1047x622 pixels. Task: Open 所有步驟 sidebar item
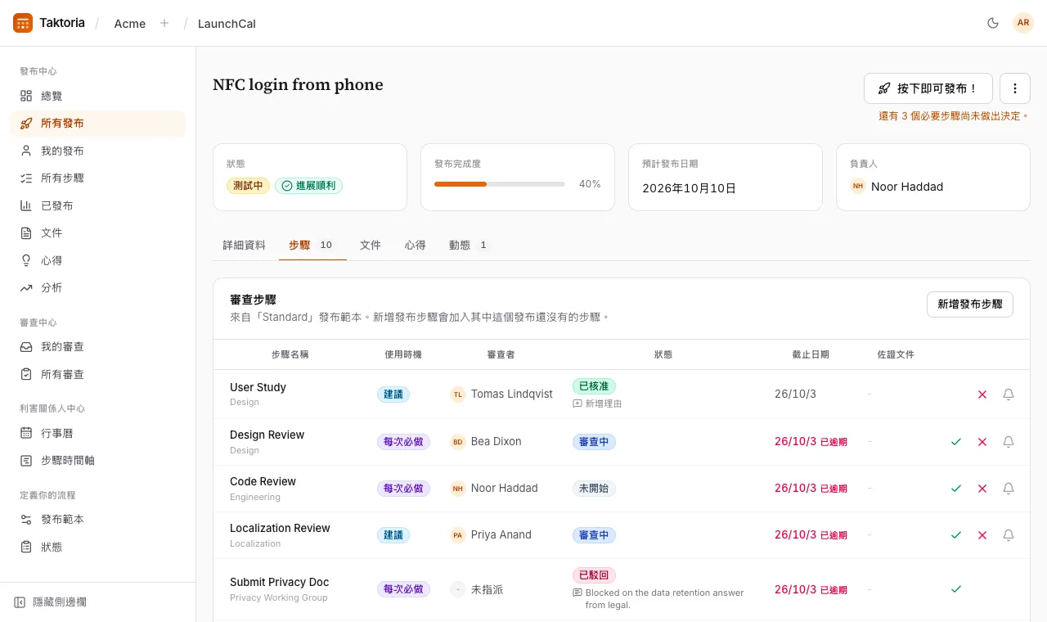pos(98,178)
